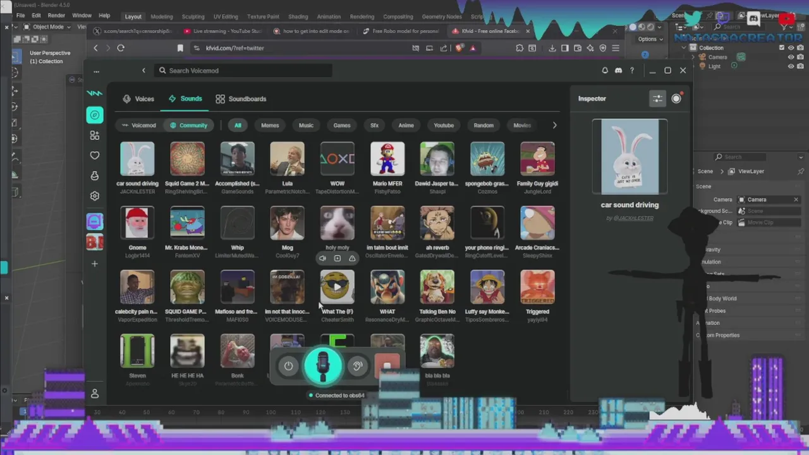This screenshot has height=455, width=809.
Task: Open Voicemod settings gear in sidebar
Action: [95, 196]
